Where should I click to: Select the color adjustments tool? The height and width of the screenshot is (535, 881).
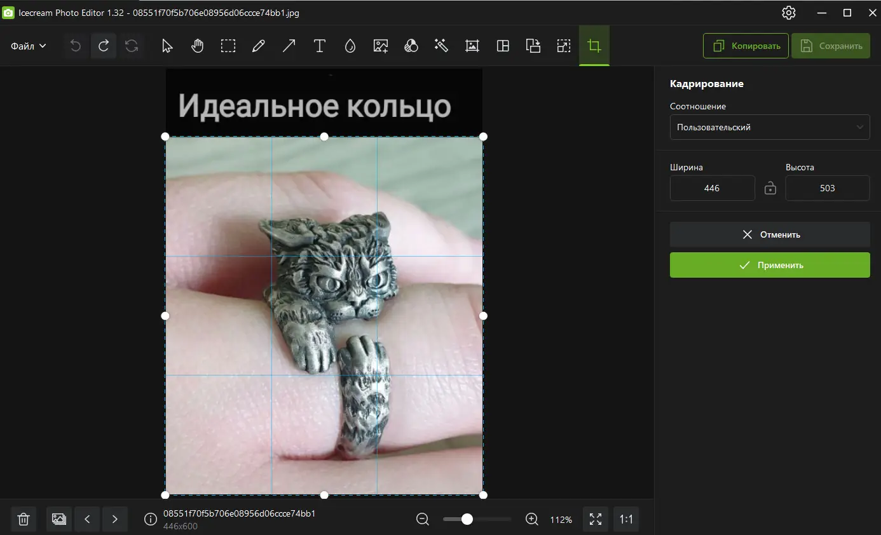411,45
